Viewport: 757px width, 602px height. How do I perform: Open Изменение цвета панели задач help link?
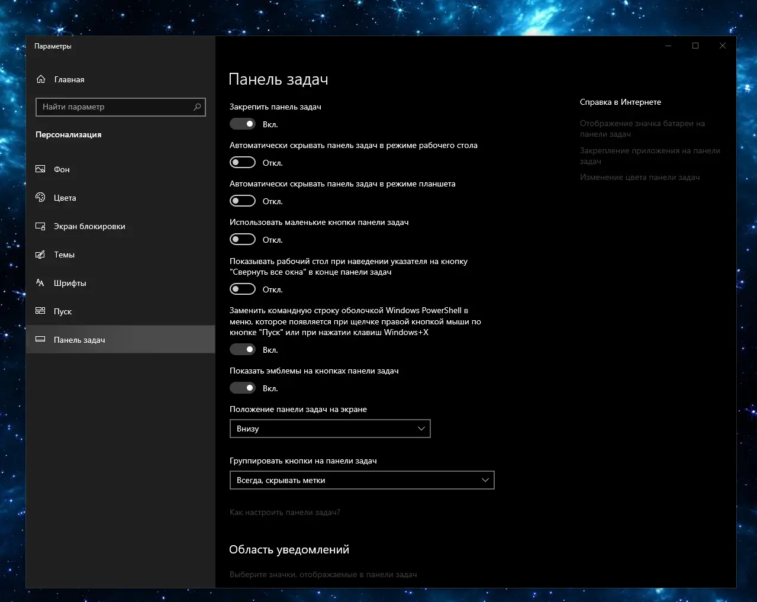coord(639,178)
